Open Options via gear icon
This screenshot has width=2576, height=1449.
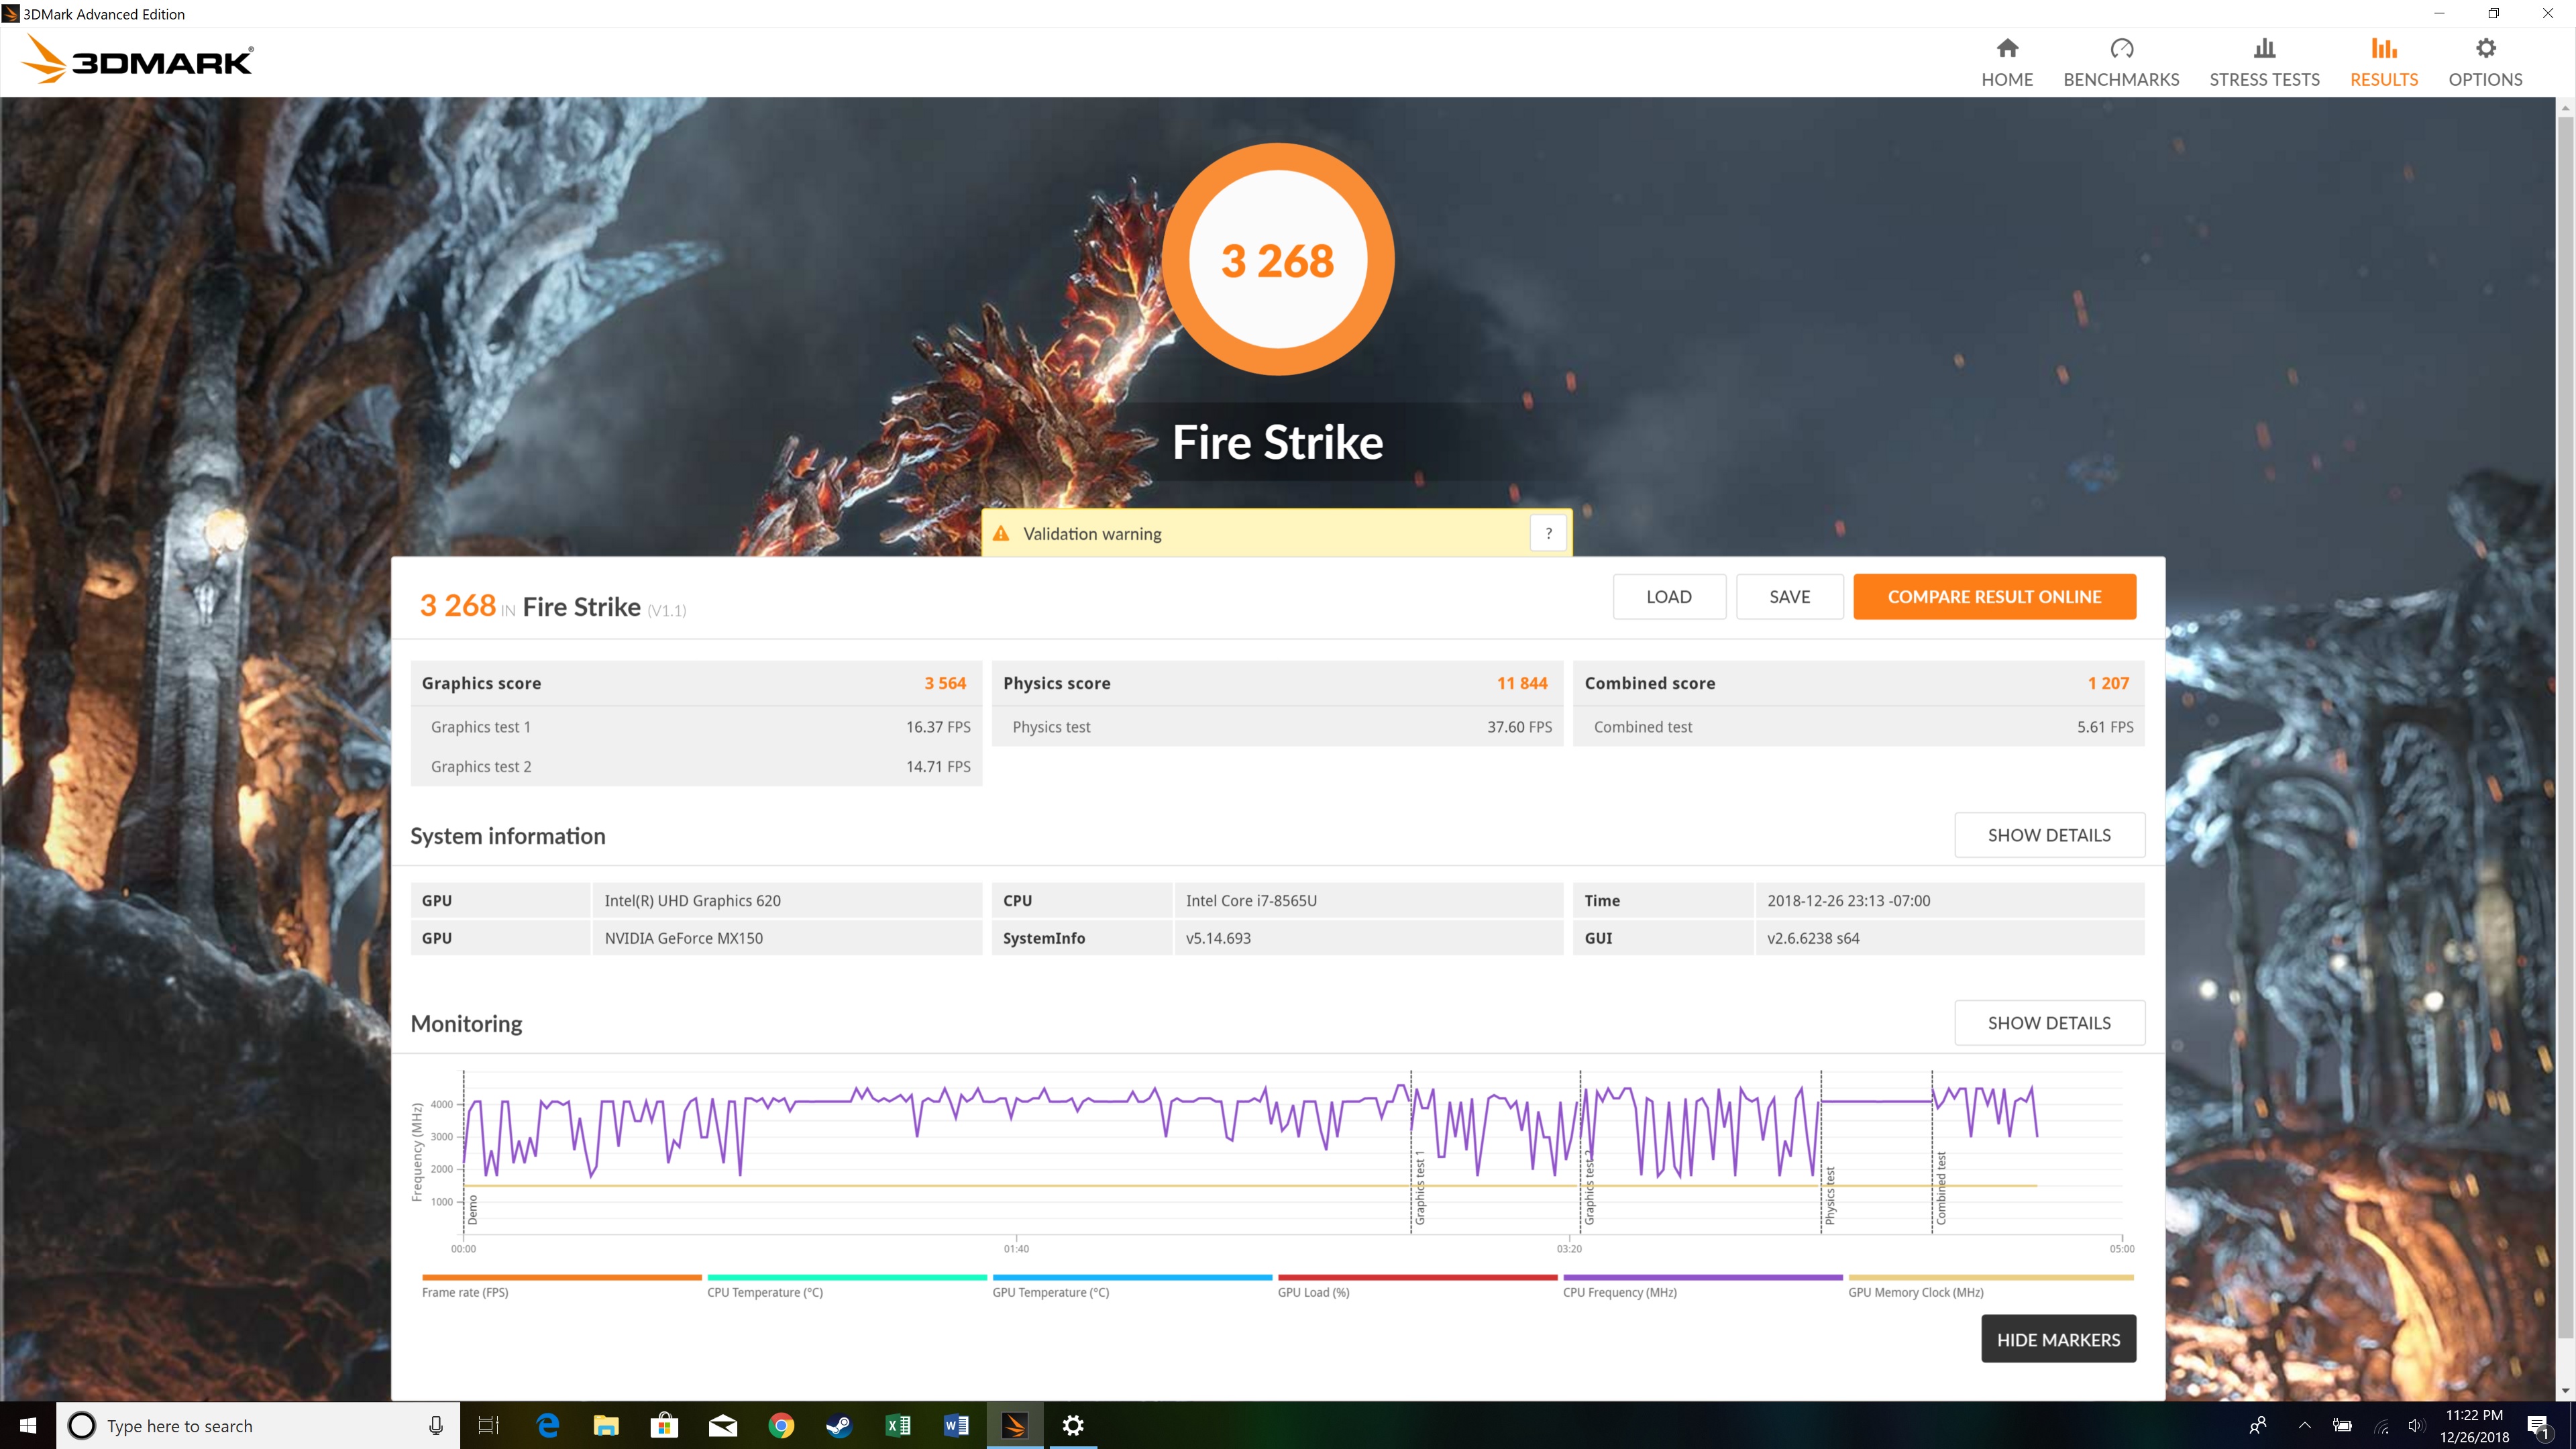tap(2485, 48)
